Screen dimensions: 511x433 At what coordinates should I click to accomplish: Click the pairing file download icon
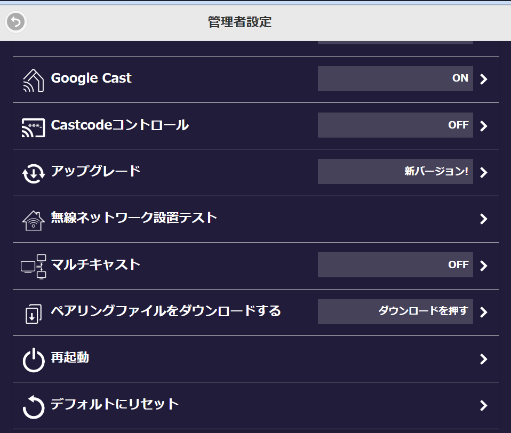click(33, 313)
